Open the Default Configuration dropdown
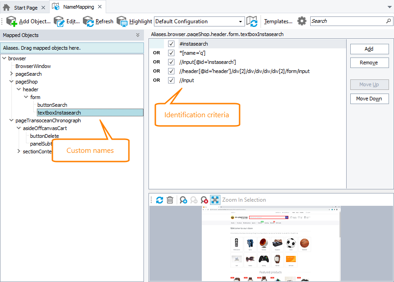394x282 pixels. (241, 21)
